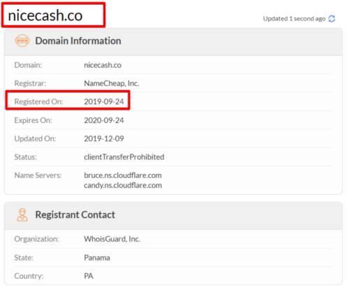Screen dimensions: 349x287
Task: Click the clientTransferProhibited status value
Action: tap(124, 157)
